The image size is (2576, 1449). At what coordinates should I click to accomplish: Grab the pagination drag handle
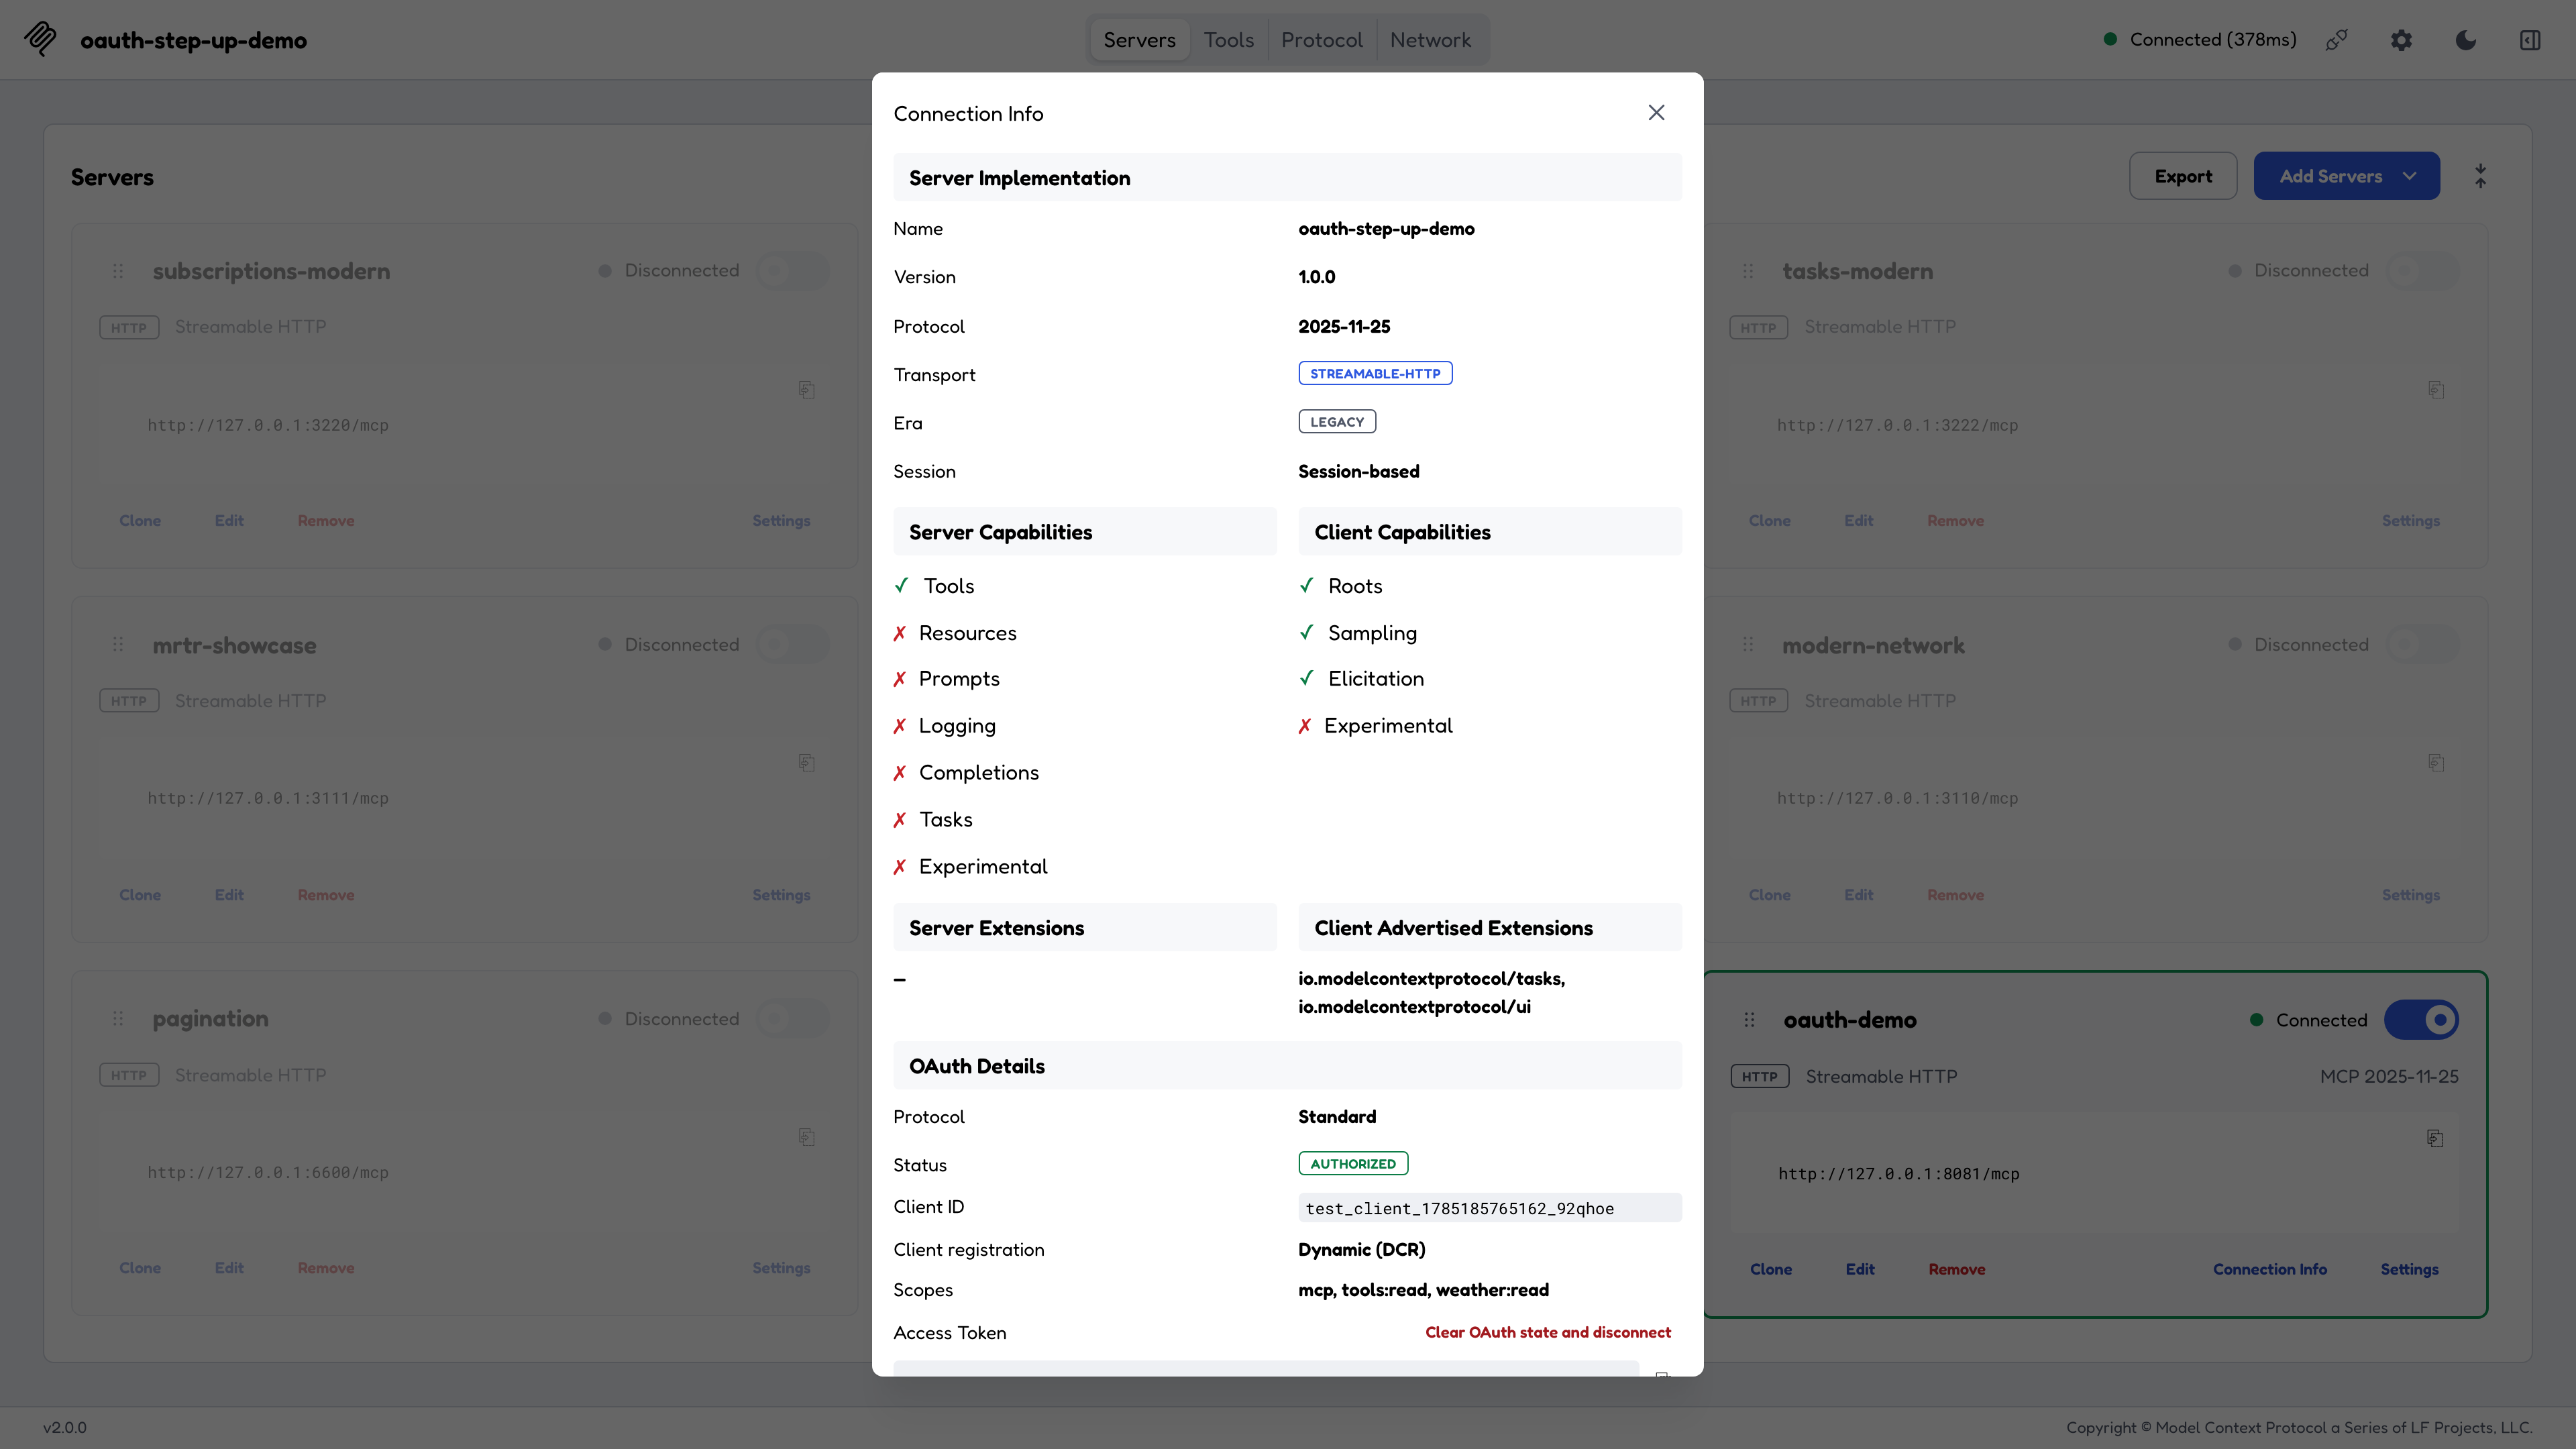[118, 1019]
